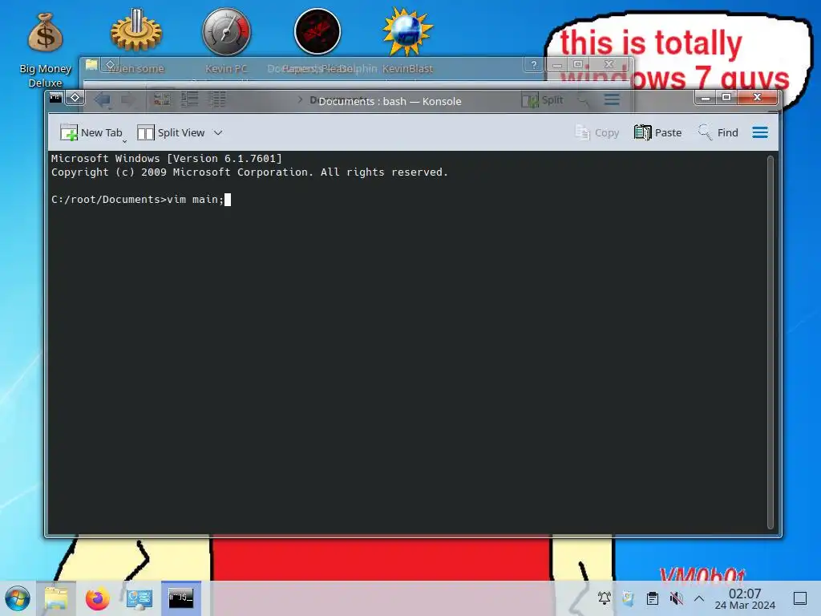
Task: Paste clipboard contents via Paste button
Action: coord(657,132)
